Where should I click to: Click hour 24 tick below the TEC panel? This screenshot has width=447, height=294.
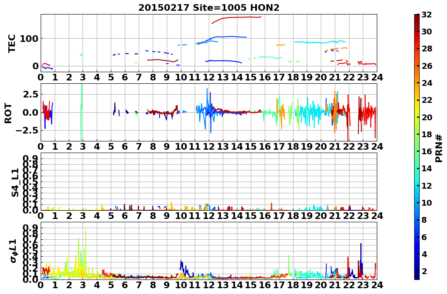[377, 77]
